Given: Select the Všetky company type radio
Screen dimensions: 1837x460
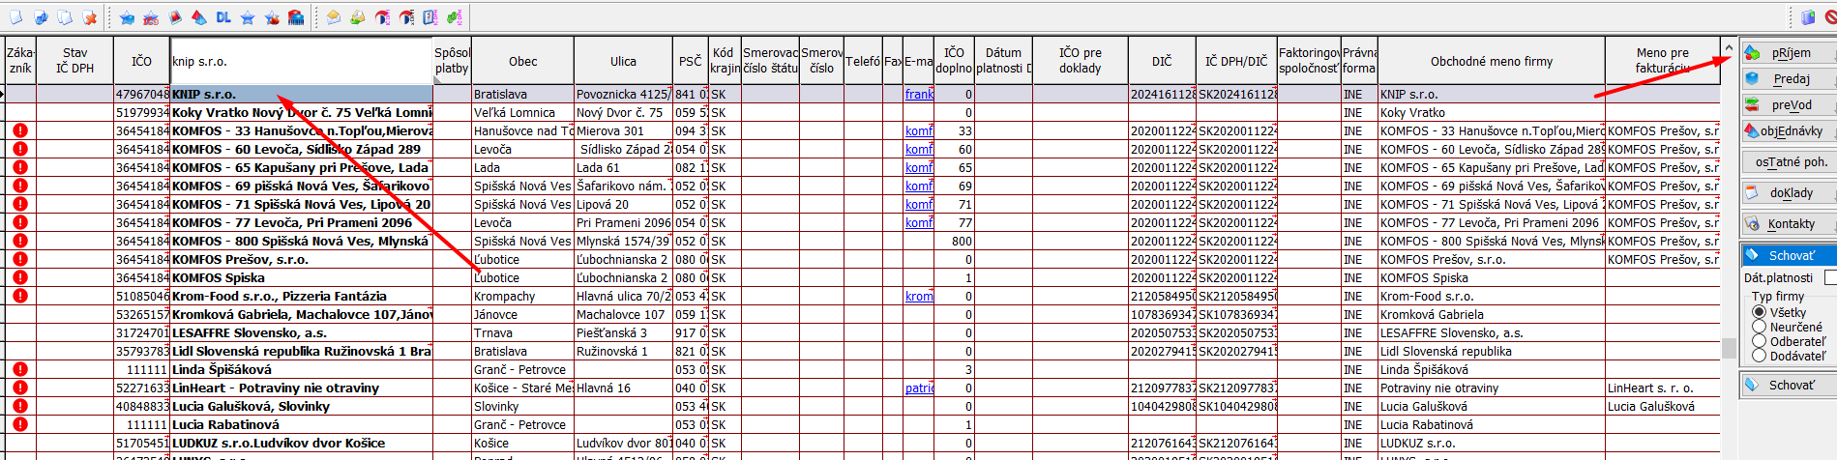Looking at the screenshot, I should click(x=1759, y=312).
